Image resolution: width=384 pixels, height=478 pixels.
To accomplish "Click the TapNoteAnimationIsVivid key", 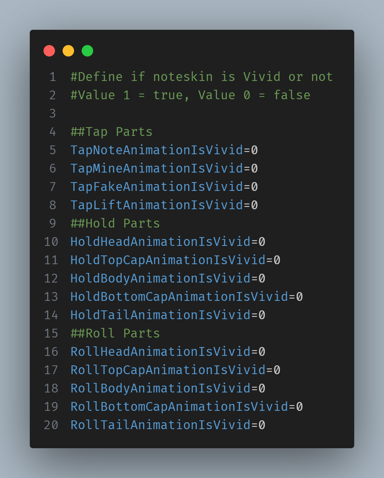I will [x=157, y=150].
